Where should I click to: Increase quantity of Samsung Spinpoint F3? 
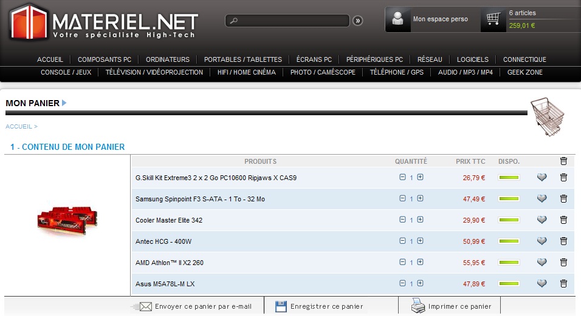(x=420, y=198)
